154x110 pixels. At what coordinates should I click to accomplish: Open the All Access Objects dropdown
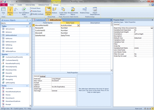(27, 20)
